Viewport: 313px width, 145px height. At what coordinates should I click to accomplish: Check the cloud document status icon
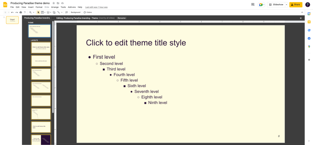point(62,3)
